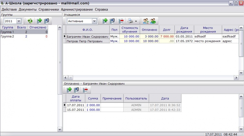
Task: Click the printer icon in students toolbar
Action: pos(130,21)
